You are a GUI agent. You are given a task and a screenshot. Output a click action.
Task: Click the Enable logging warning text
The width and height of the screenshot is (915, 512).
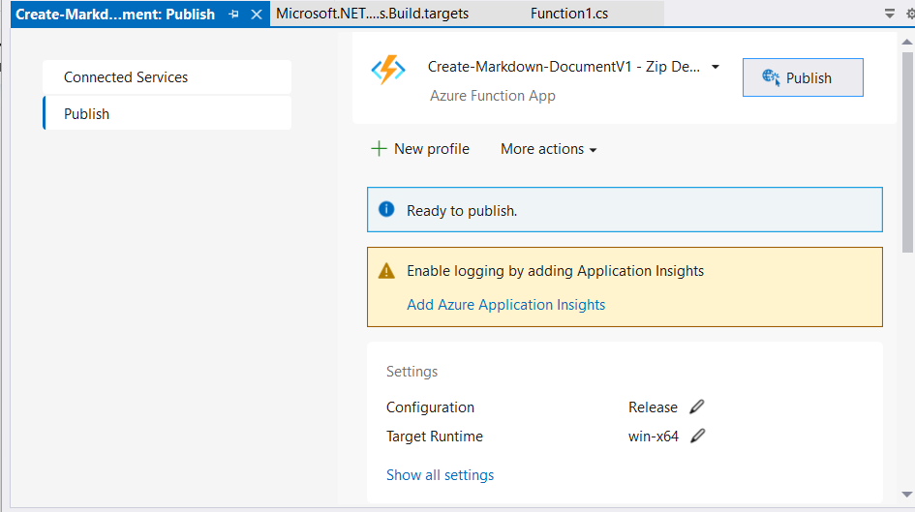[x=555, y=271]
